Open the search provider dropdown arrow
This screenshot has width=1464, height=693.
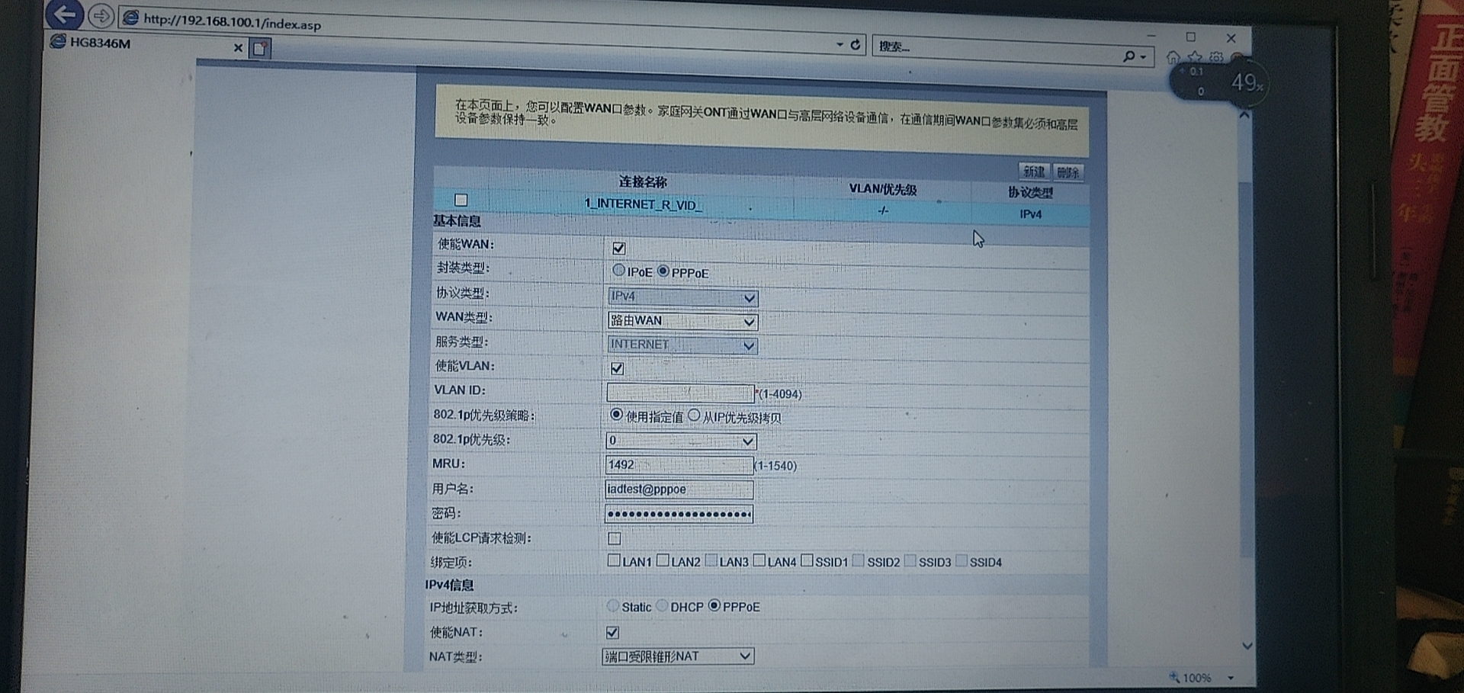pyautogui.click(x=1143, y=56)
